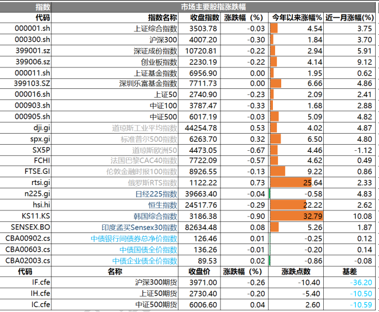
Task: Click the 俄罗斯RTS指数 name cell
Action: pyautogui.click(x=114, y=182)
